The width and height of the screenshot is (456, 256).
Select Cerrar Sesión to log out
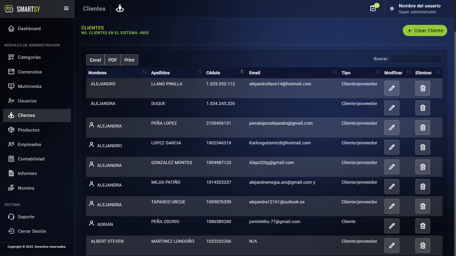tap(32, 231)
